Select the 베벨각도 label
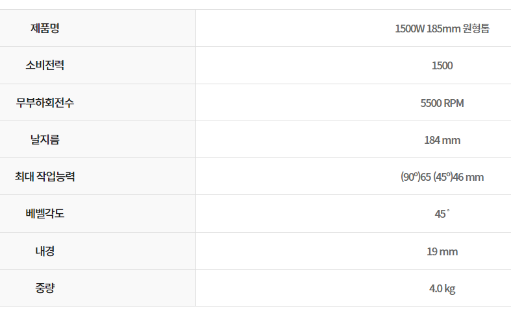Screen dimensions: 511x313 click(45, 213)
